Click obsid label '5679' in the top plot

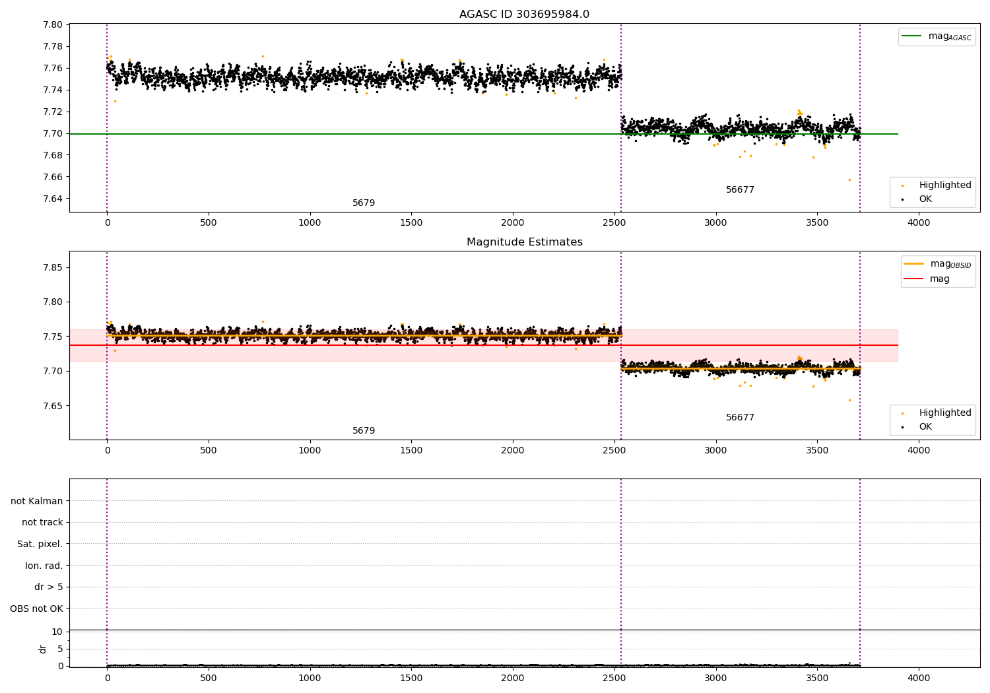[x=364, y=203]
